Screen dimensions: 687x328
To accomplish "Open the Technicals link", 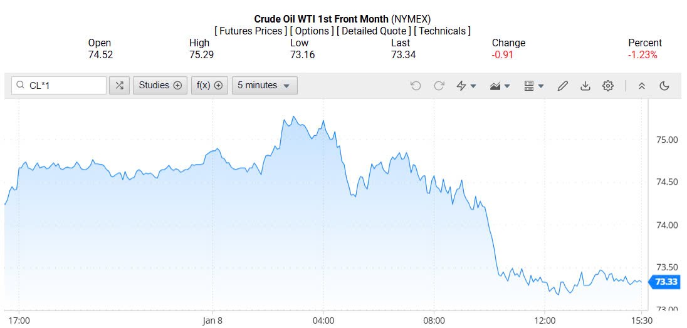I will 442,31.
